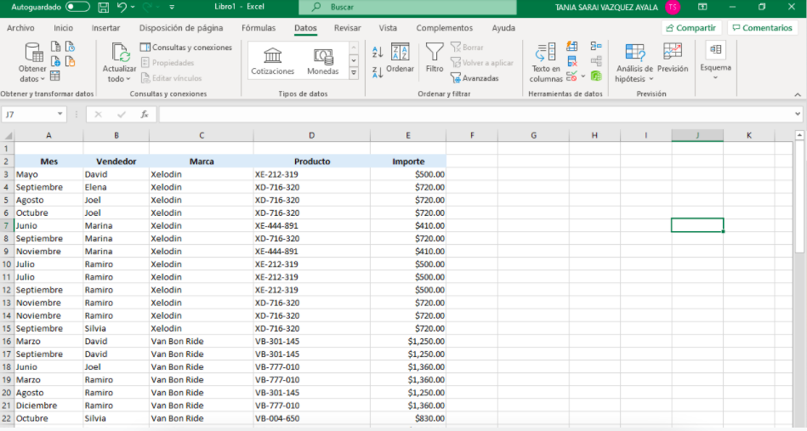Screen dimensions: 807x431
Task: Open the Ordenar sort dialog
Action: pos(400,58)
